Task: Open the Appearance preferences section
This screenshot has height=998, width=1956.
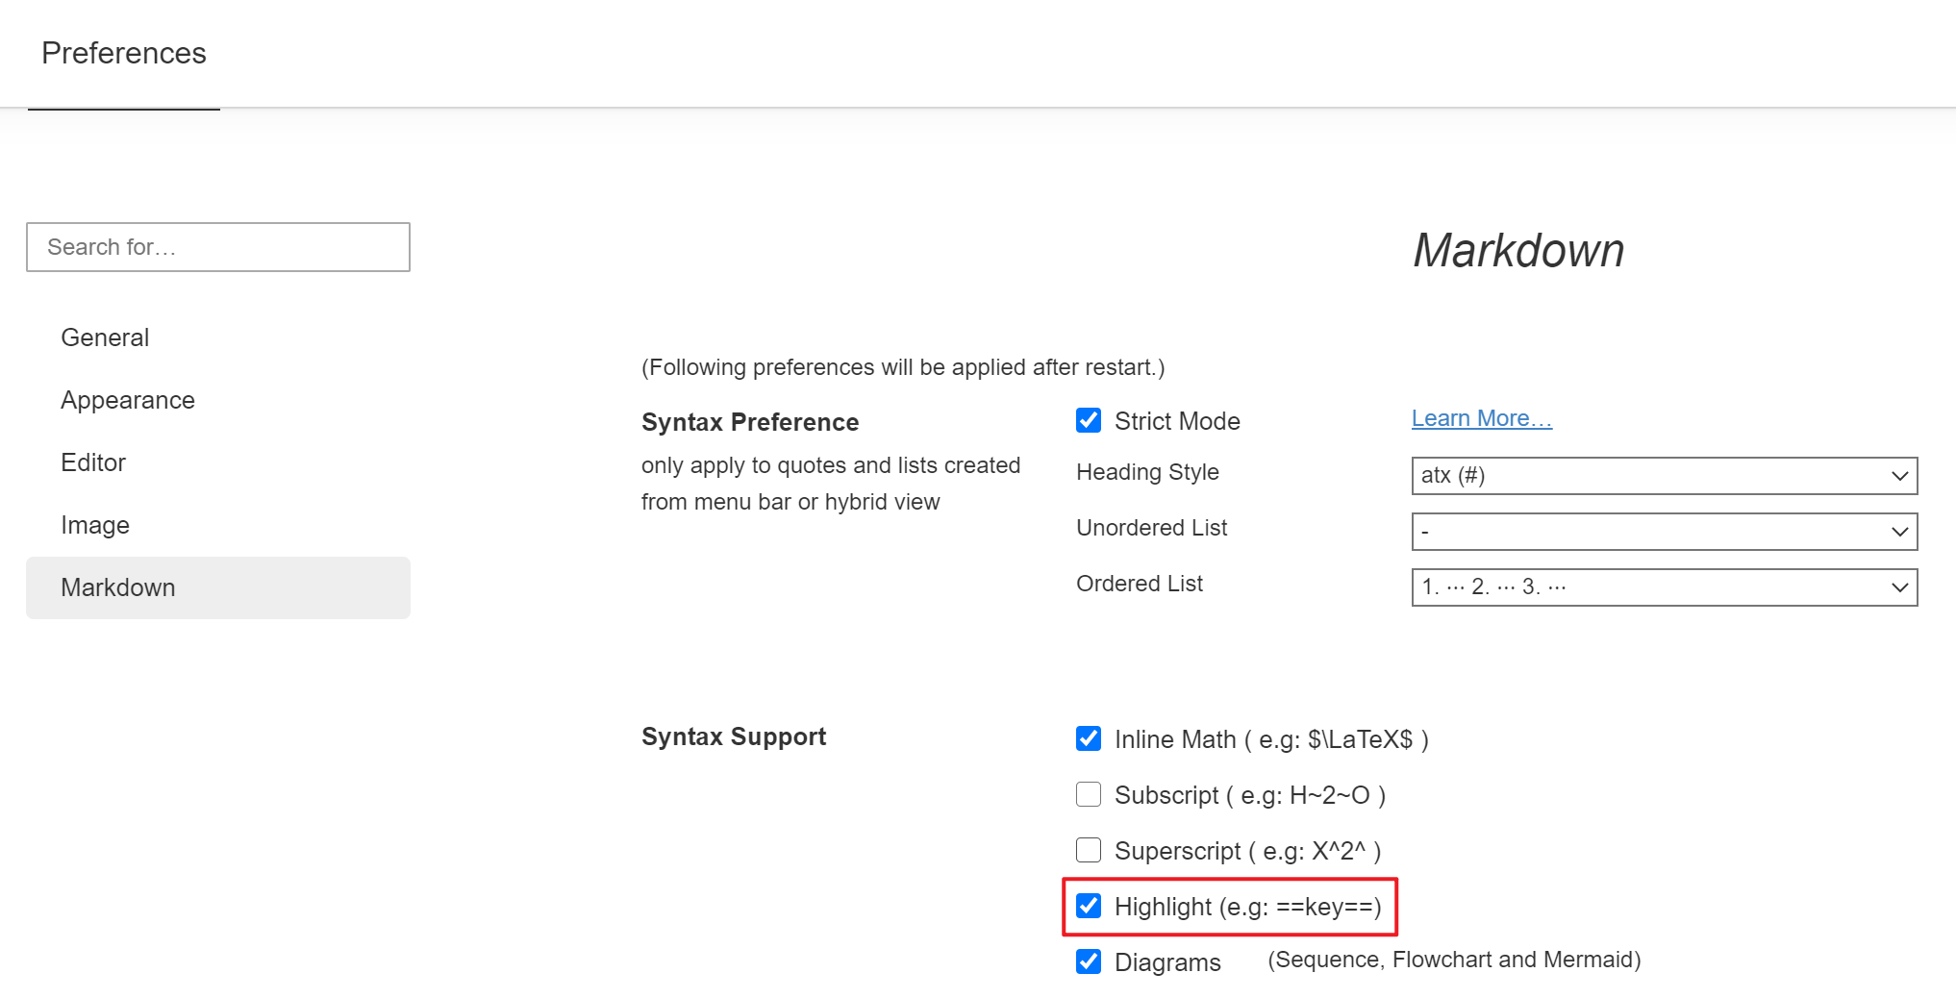Action: (x=218, y=400)
